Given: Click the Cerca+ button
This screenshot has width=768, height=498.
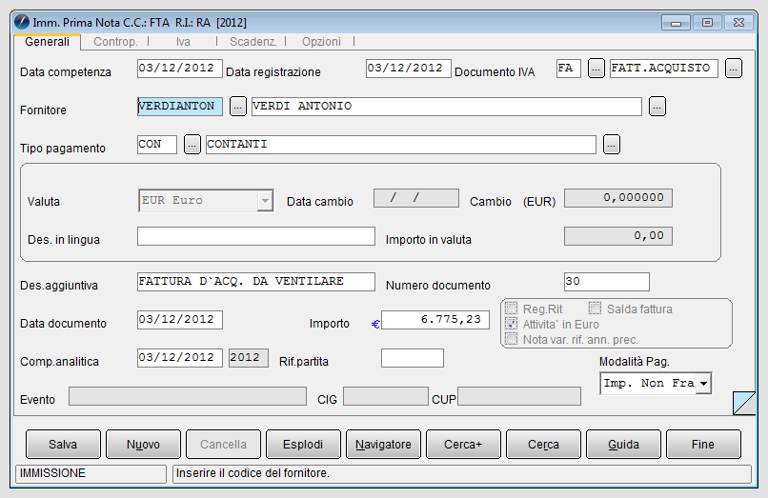Looking at the screenshot, I should click(463, 444).
